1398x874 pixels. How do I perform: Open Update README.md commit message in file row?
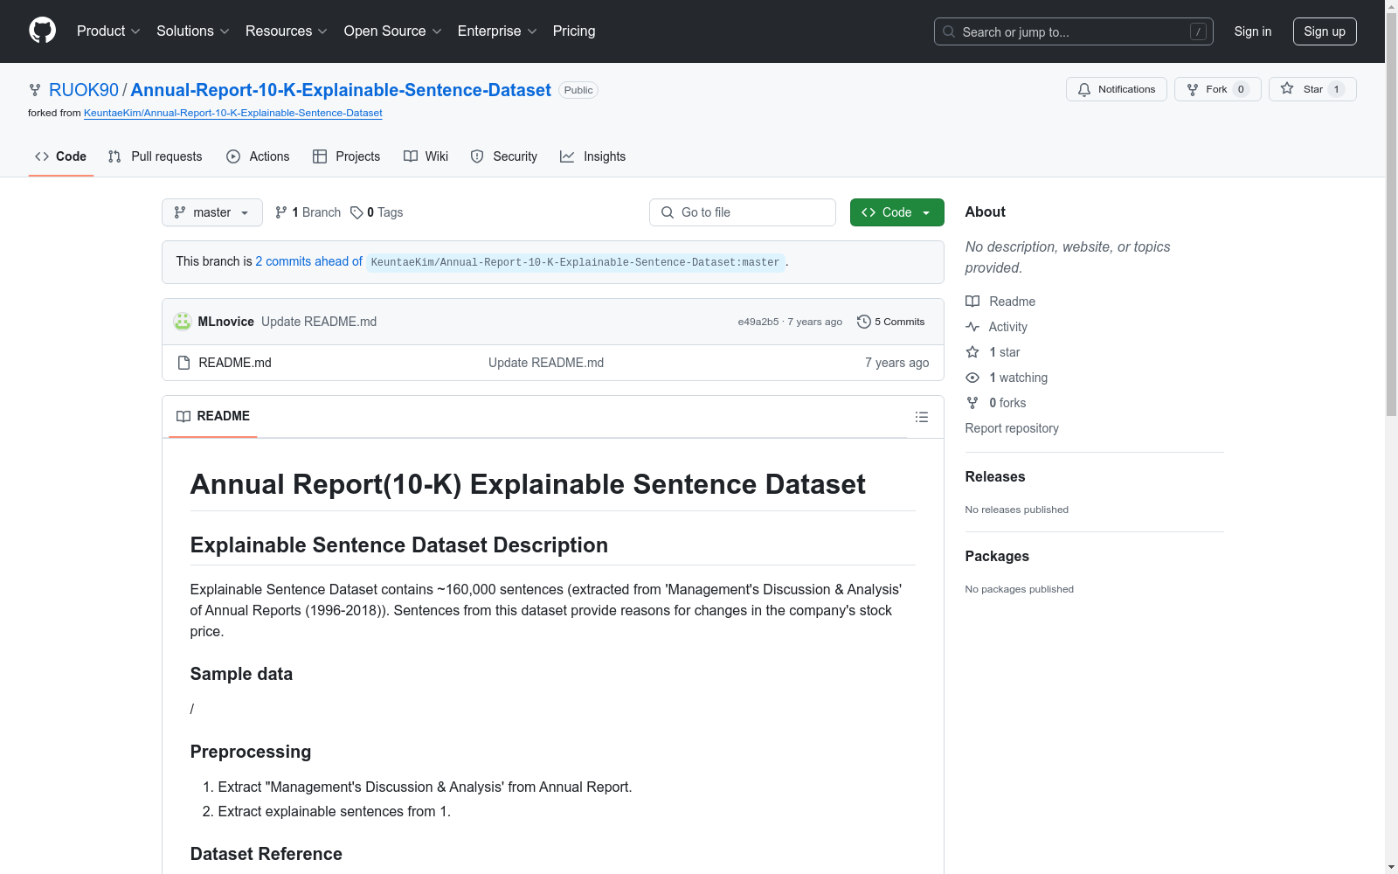(546, 363)
